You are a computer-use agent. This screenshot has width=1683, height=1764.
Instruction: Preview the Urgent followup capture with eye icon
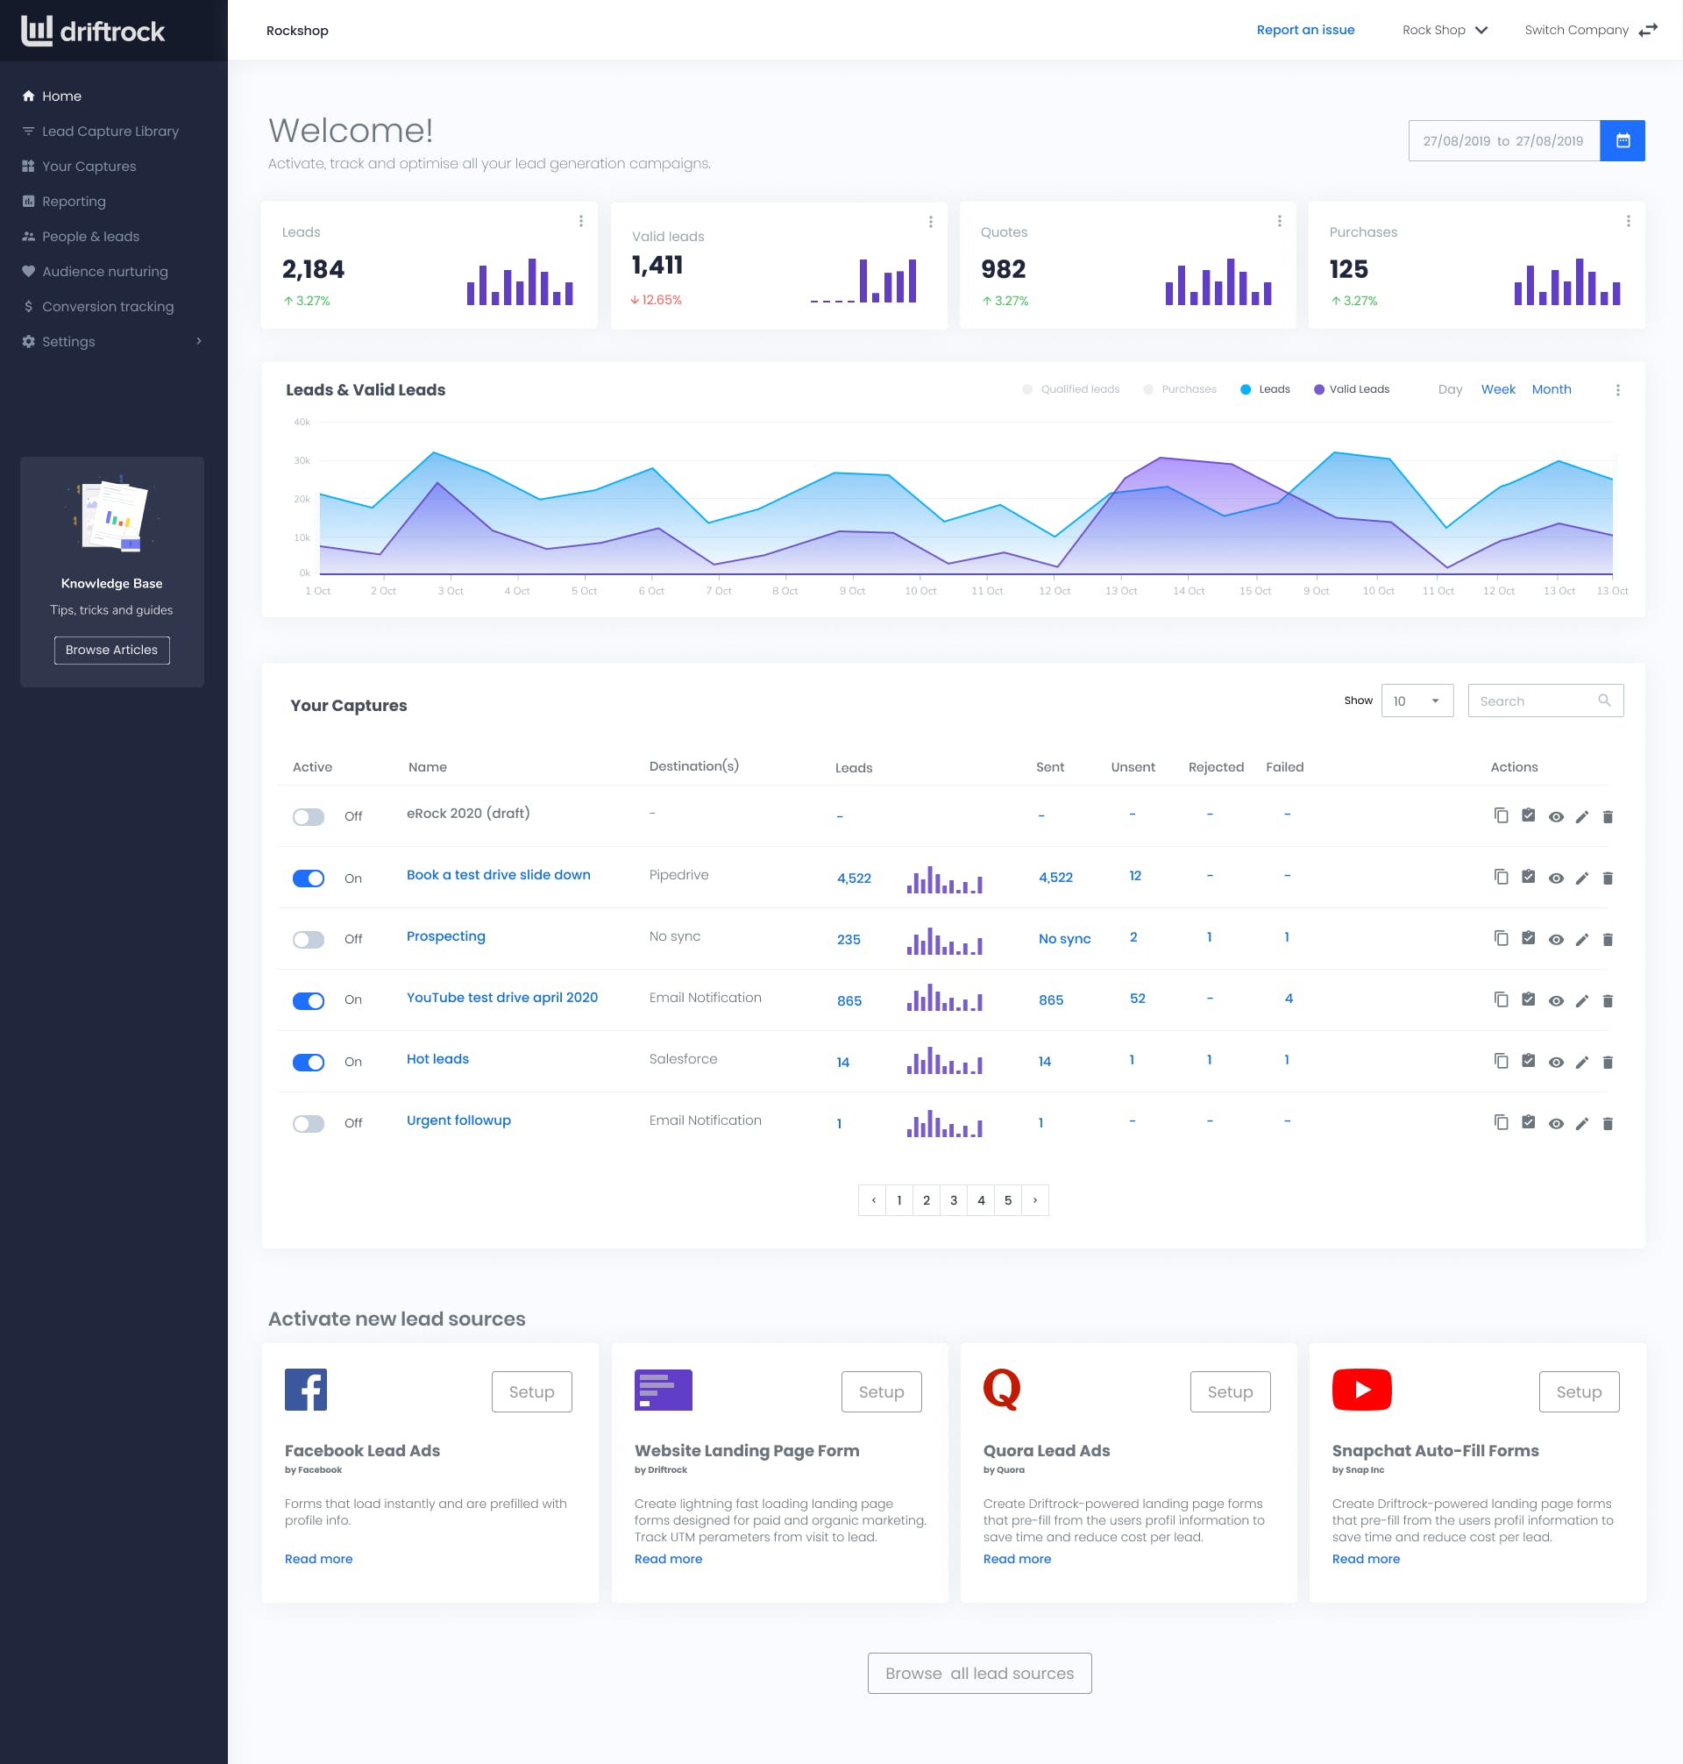[x=1556, y=1123]
